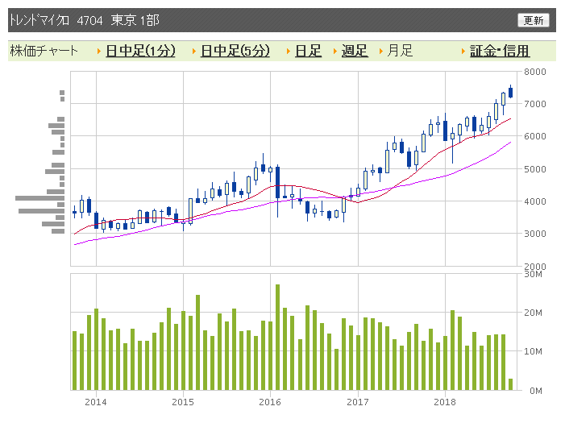The height and width of the screenshot is (427, 565).
Task: Open the 日中足(1分) chart link
Action: (x=140, y=51)
